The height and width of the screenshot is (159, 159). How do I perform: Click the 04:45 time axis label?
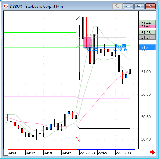click(x=67, y=153)
